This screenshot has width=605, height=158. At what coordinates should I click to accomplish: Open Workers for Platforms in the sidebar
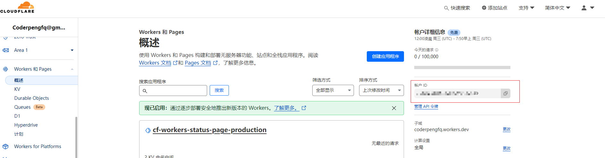[x=38, y=146]
